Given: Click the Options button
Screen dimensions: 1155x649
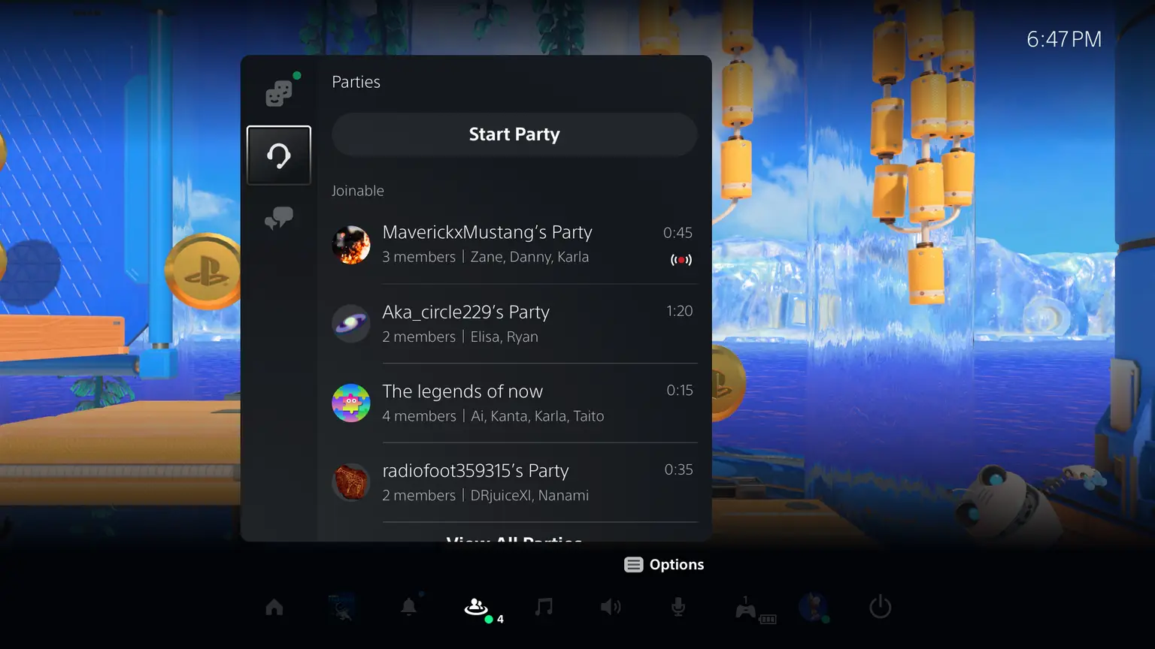Looking at the screenshot, I should (664, 565).
